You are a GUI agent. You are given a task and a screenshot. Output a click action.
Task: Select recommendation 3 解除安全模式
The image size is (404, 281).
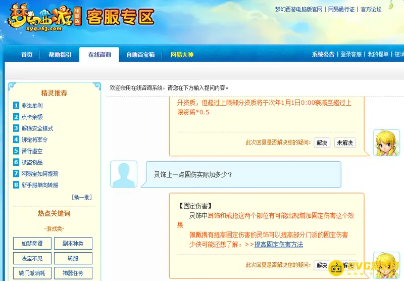(37, 128)
